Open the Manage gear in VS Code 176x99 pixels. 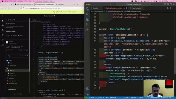tap(87, 94)
